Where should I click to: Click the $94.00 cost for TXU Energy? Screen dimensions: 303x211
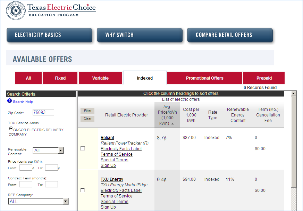[x=189, y=179]
